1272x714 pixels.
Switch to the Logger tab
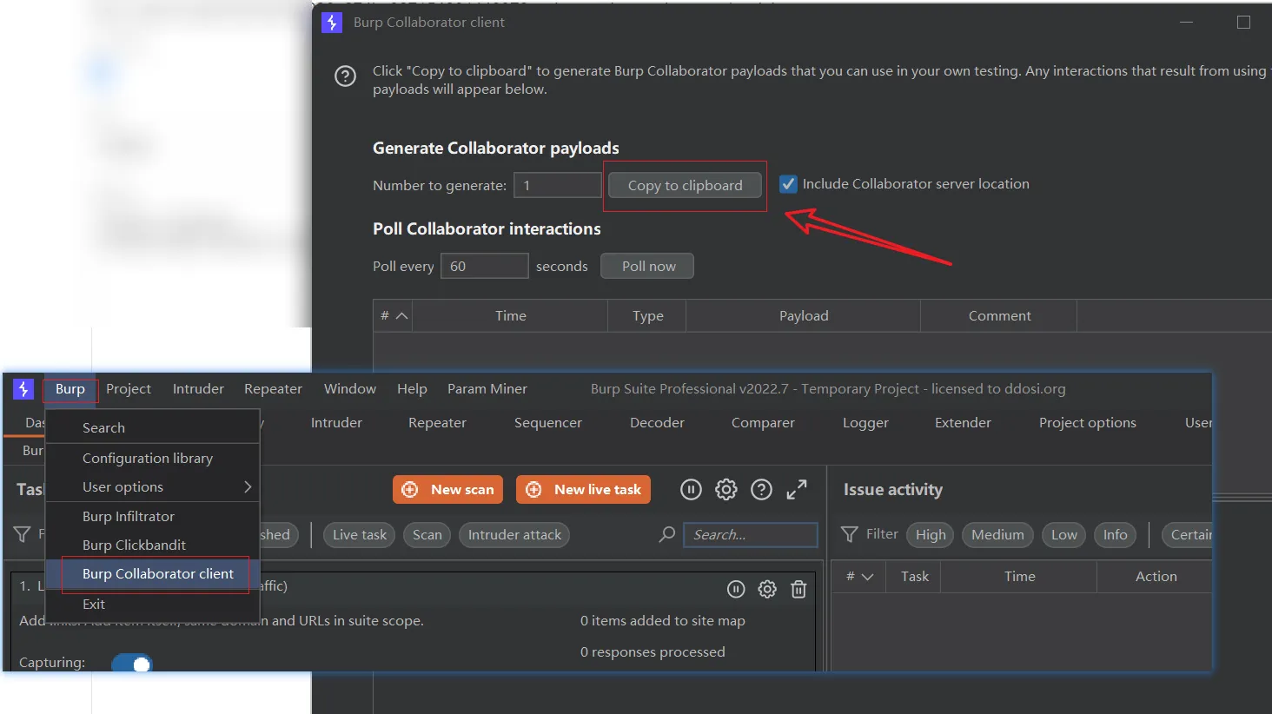pos(865,423)
